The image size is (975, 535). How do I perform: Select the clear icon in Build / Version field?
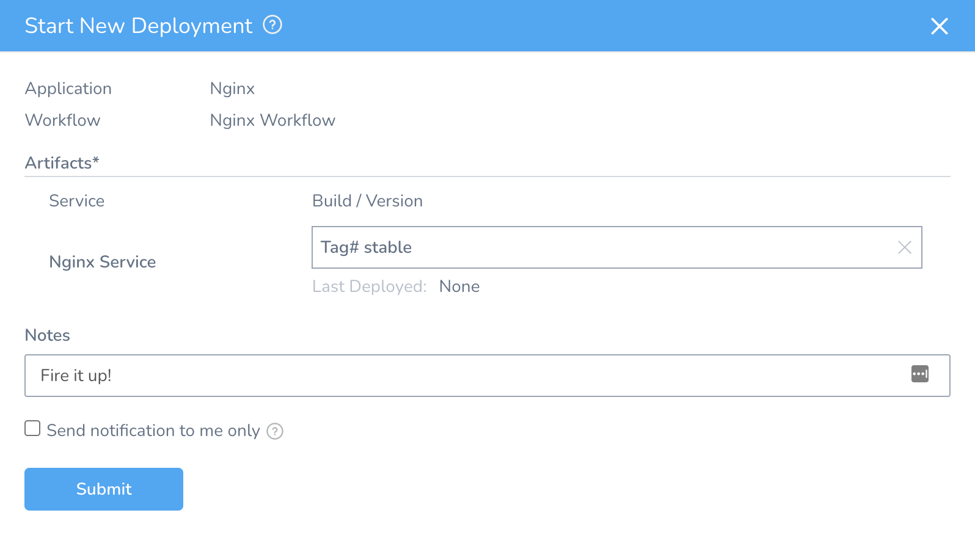tap(905, 247)
